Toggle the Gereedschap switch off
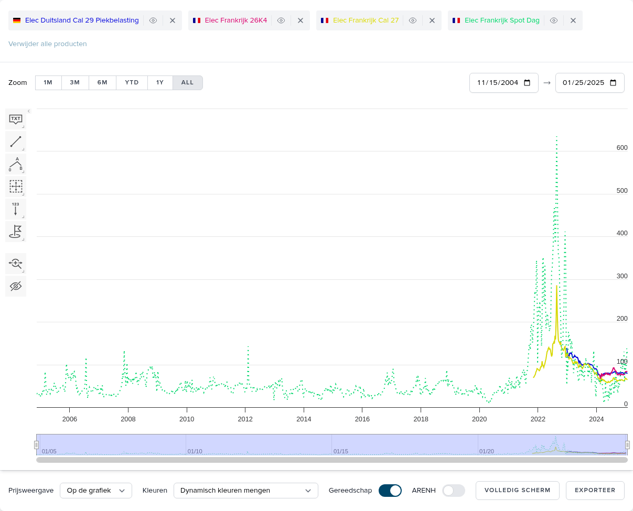This screenshot has width=633, height=511. tap(390, 491)
